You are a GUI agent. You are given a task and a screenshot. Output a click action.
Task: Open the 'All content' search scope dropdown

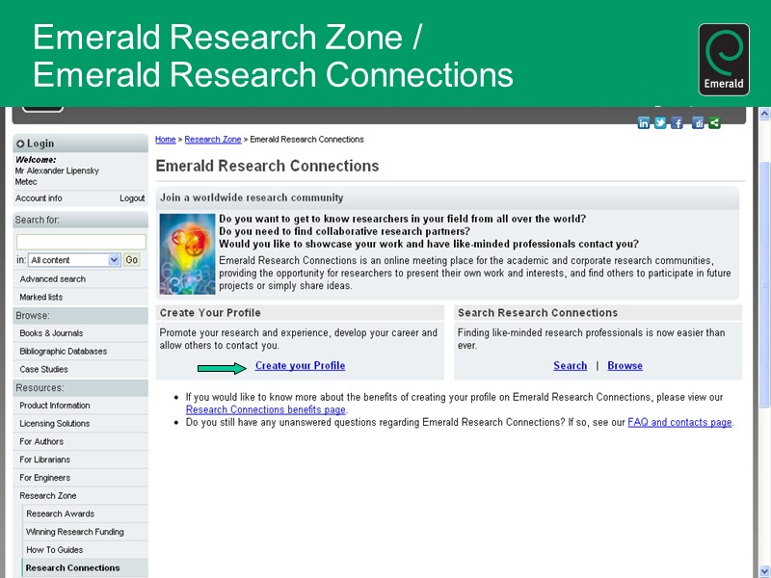[72, 259]
